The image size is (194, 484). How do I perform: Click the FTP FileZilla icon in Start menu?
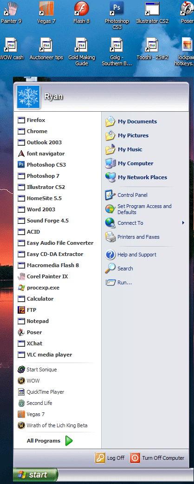click(21, 310)
